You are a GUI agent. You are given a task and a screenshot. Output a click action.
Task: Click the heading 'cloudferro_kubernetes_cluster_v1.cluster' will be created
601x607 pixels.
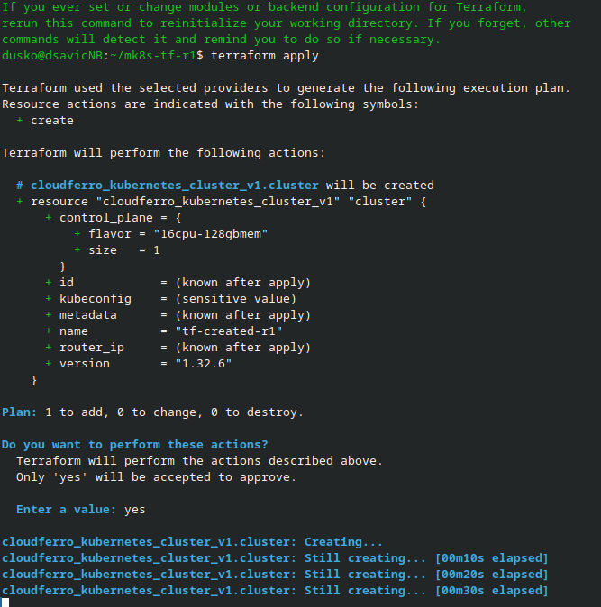coord(225,186)
